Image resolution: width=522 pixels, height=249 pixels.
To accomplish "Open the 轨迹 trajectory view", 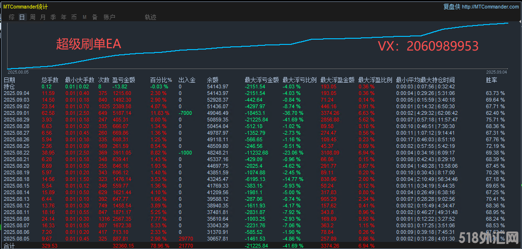I will coord(150,17).
